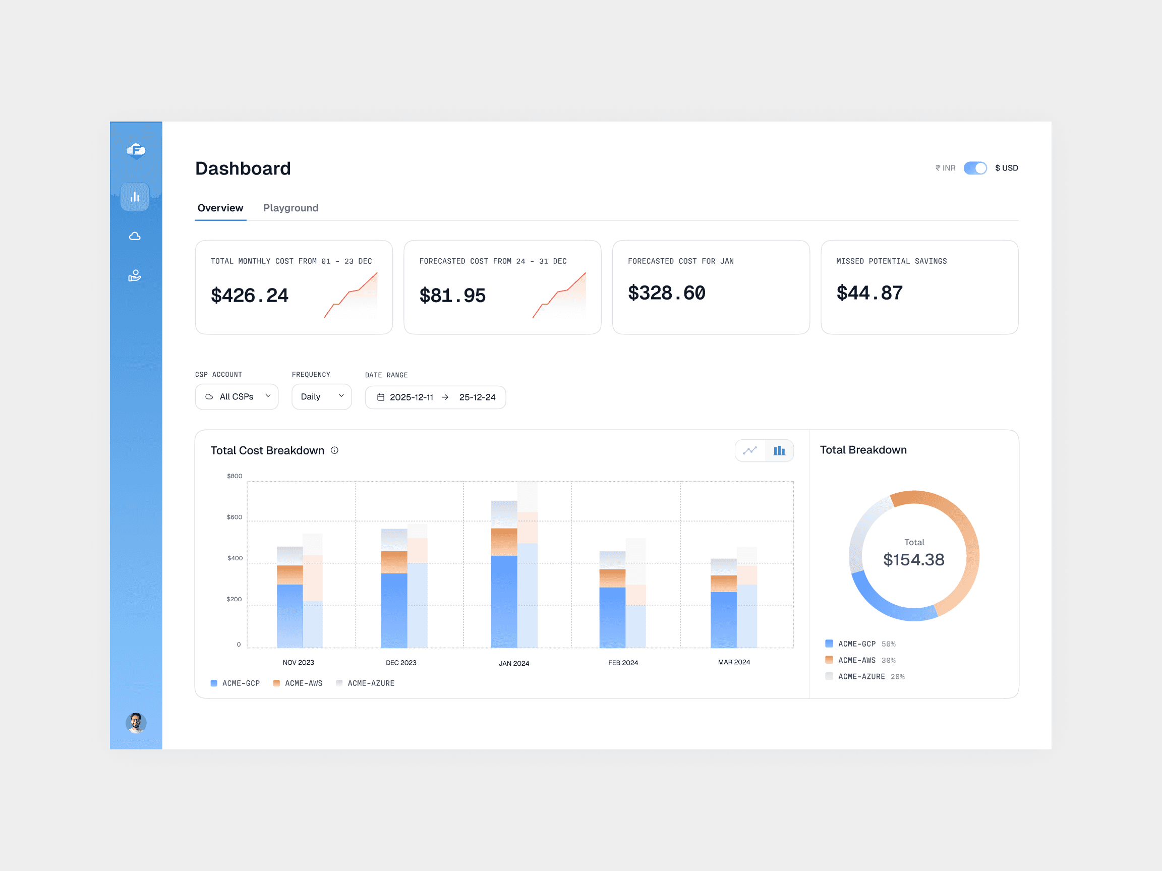1162x871 pixels.
Task: Switch chart to line view icon
Action: [x=749, y=450]
